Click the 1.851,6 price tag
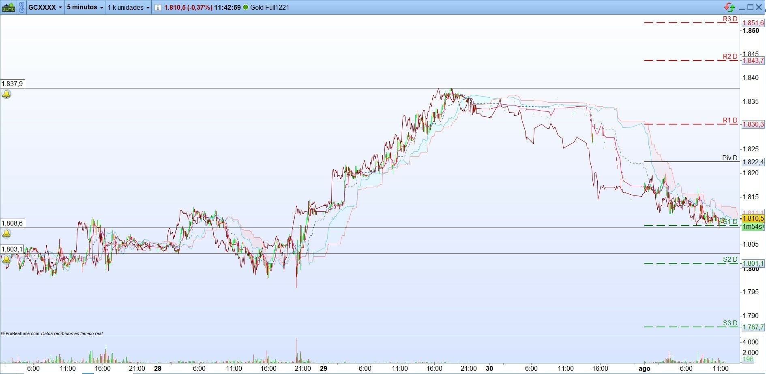 pos(753,23)
